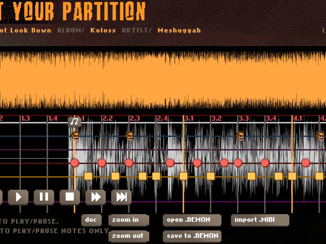
Task: Select red note between beats 2.4 and 3.1
Action: tap(170, 163)
